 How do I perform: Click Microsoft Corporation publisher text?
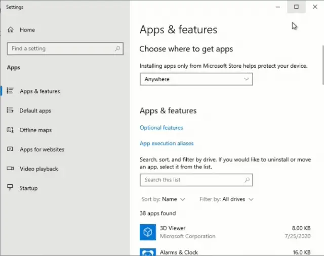pyautogui.click(x=188, y=236)
